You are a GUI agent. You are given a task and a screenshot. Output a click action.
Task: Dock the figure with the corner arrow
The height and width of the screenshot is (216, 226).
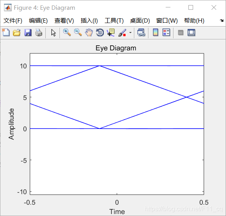pos(222,21)
